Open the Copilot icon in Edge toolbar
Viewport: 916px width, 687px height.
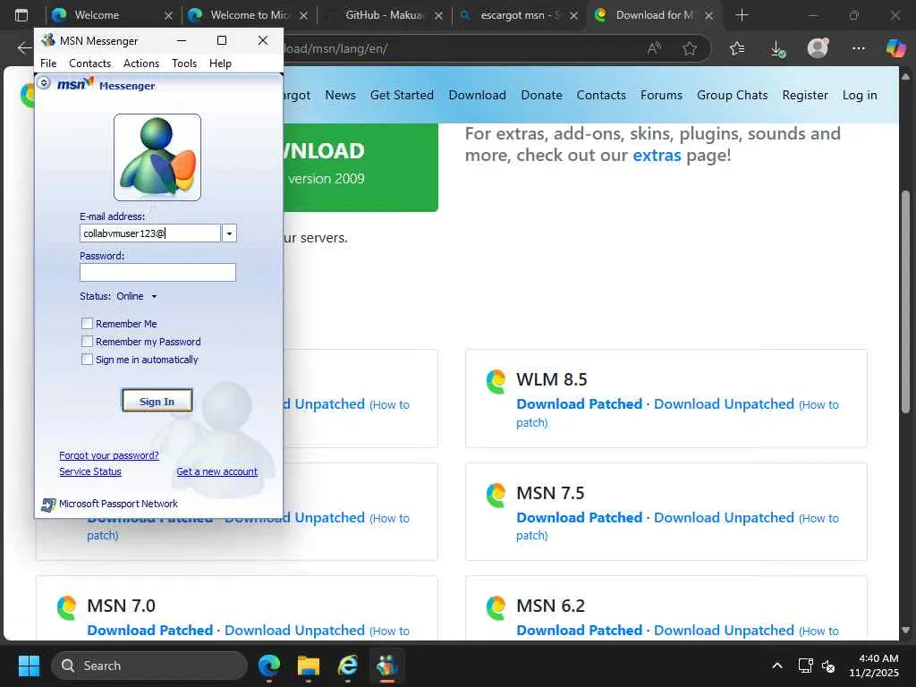(895, 48)
